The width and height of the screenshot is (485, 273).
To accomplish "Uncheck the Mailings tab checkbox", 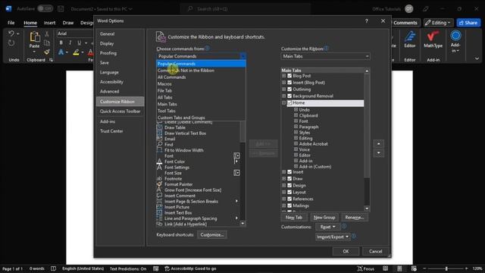I will [289, 206].
